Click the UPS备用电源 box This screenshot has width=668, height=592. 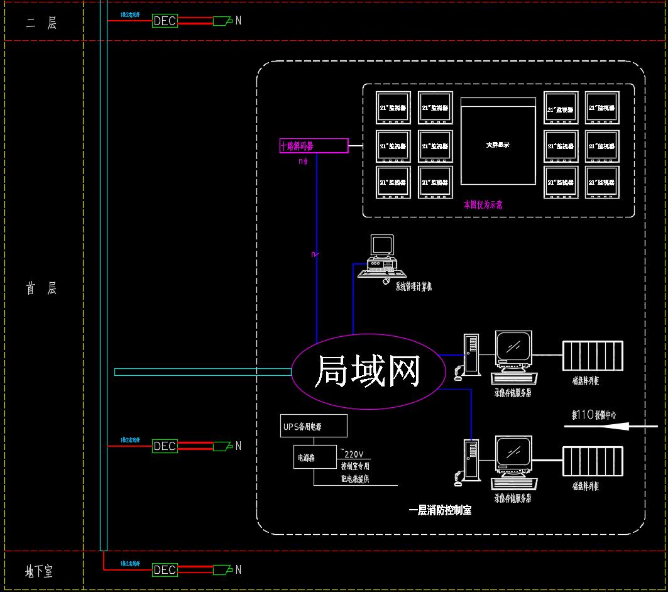tap(314, 425)
